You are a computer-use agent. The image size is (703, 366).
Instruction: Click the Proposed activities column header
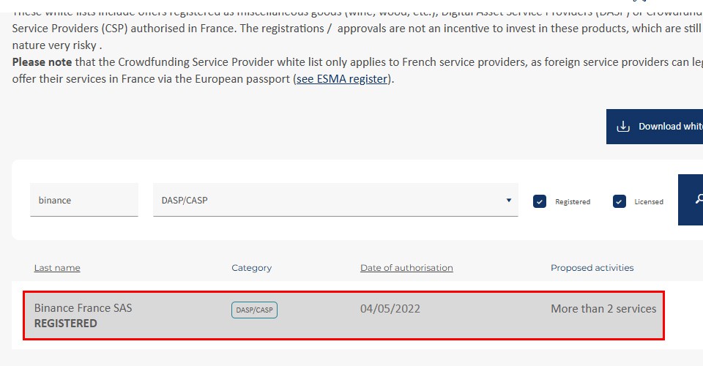point(592,268)
